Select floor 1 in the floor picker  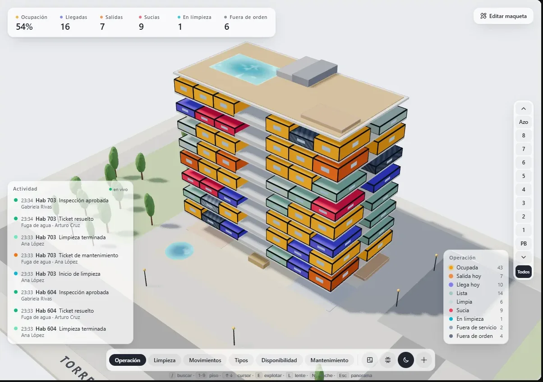524,230
